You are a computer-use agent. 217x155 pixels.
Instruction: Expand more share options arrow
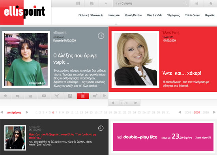[x=105, y=96]
